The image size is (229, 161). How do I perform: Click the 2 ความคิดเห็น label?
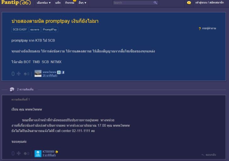(25, 89)
